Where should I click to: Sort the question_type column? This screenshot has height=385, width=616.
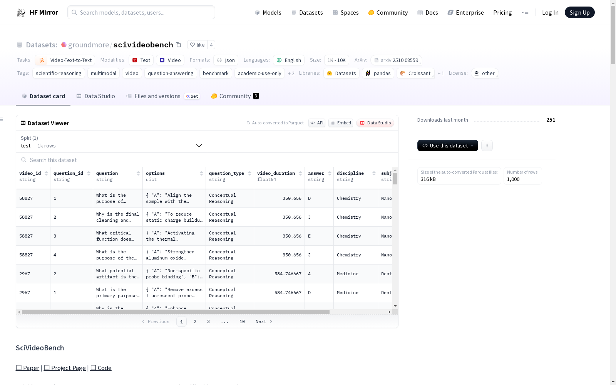point(249,173)
